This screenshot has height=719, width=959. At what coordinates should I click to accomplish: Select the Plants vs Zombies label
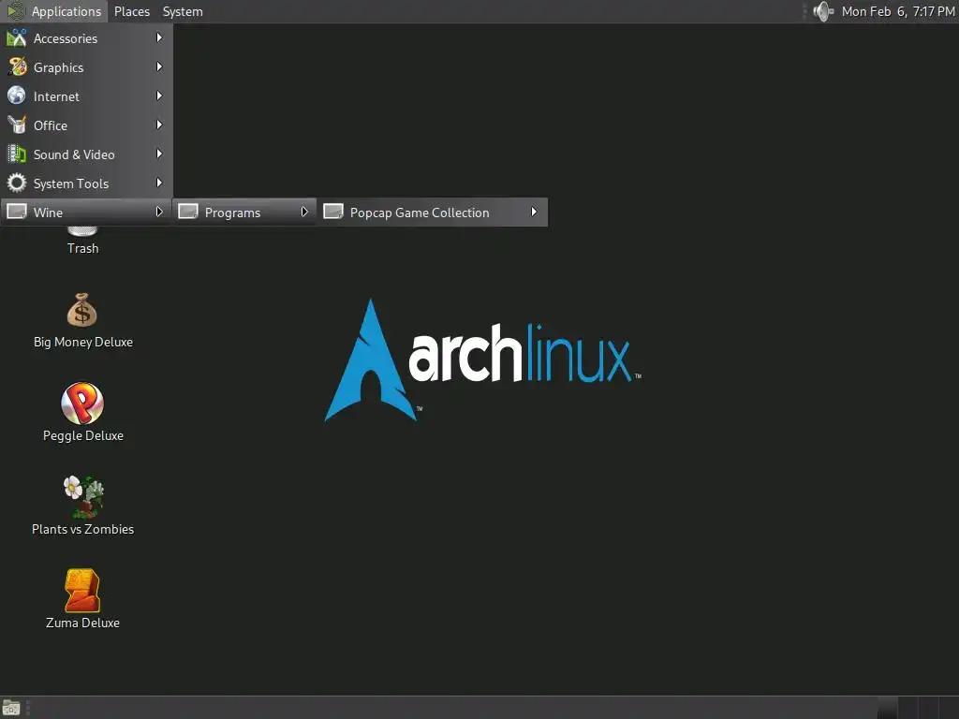(x=82, y=529)
